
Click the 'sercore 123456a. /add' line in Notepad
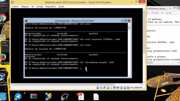[x=160, y=42]
